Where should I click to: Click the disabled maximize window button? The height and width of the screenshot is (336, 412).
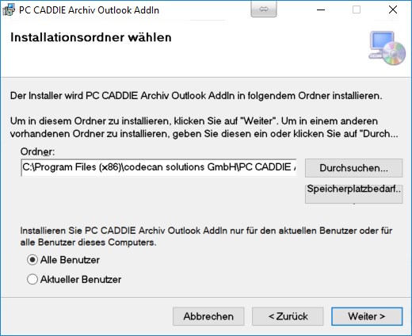(x=357, y=10)
